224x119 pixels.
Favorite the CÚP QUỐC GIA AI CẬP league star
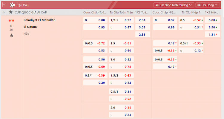click(11, 12)
